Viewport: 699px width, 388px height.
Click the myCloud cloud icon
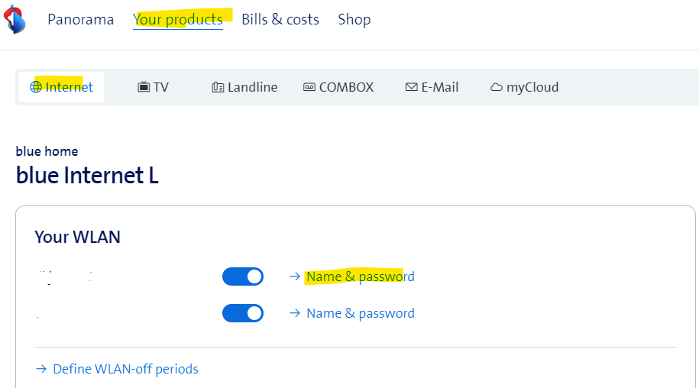click(497, 87)
